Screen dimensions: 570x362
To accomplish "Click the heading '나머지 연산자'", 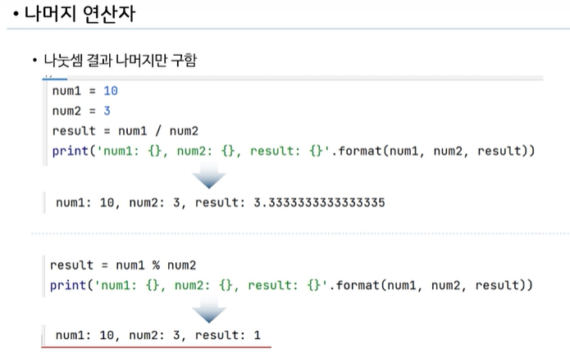I will (x=80, y=14).
